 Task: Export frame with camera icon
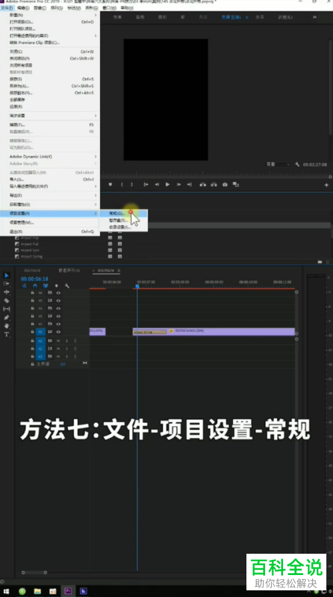225,184
